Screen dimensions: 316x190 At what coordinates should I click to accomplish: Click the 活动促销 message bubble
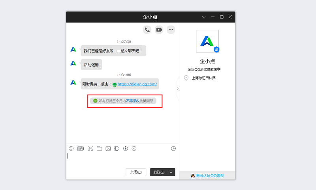91,65
